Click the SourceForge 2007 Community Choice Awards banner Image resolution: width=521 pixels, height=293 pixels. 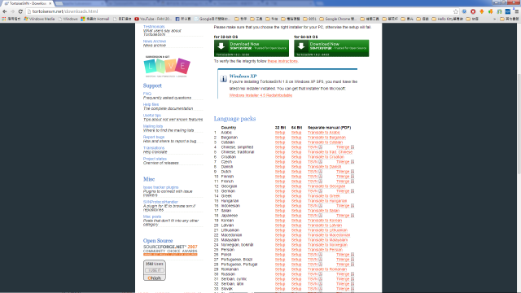pos(170,250)
